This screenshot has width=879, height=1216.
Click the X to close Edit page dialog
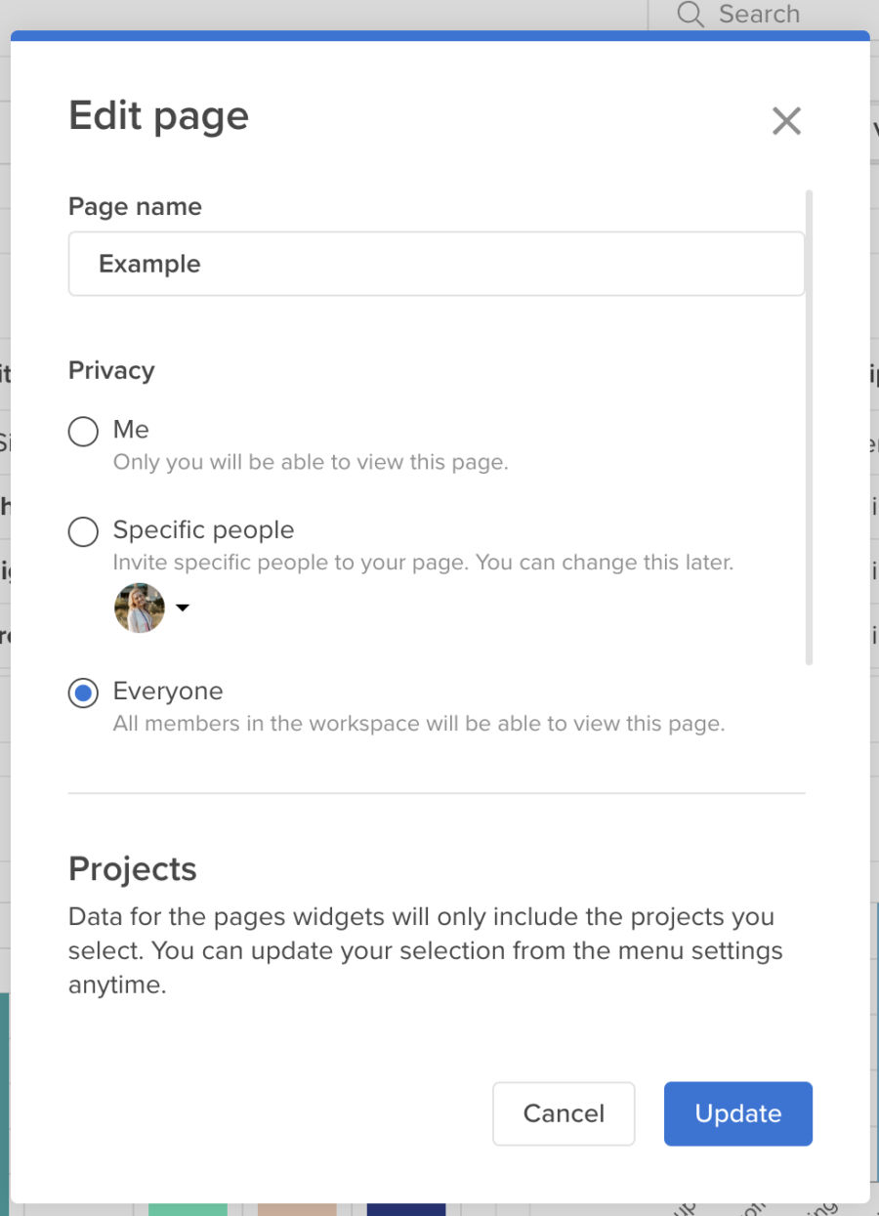coord(786,120)
